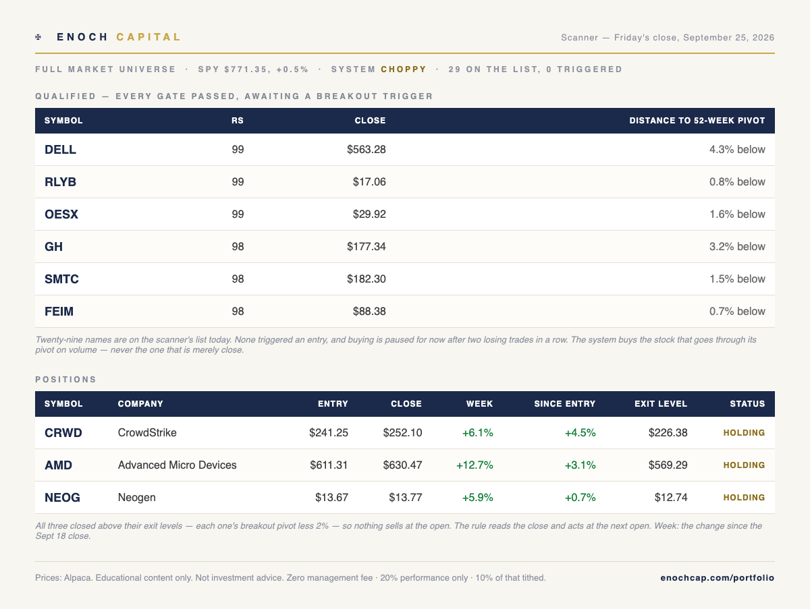Click the HOLDING status for AMD
The height and width of the screenshot is (609, 810).
[x=745, y=465]
